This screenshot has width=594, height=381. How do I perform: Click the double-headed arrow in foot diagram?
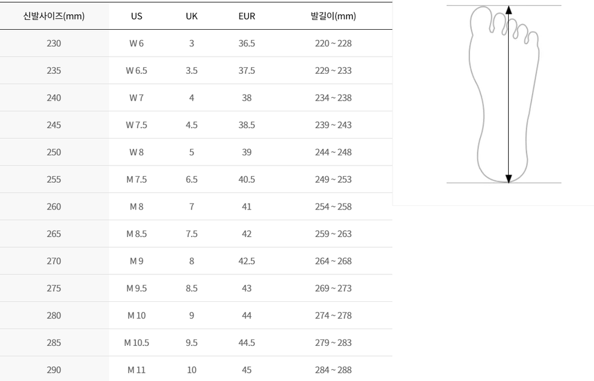(x=509, y=94)
